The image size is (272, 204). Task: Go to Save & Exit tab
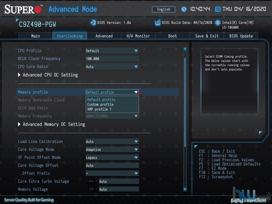click(x=207, y=36)
